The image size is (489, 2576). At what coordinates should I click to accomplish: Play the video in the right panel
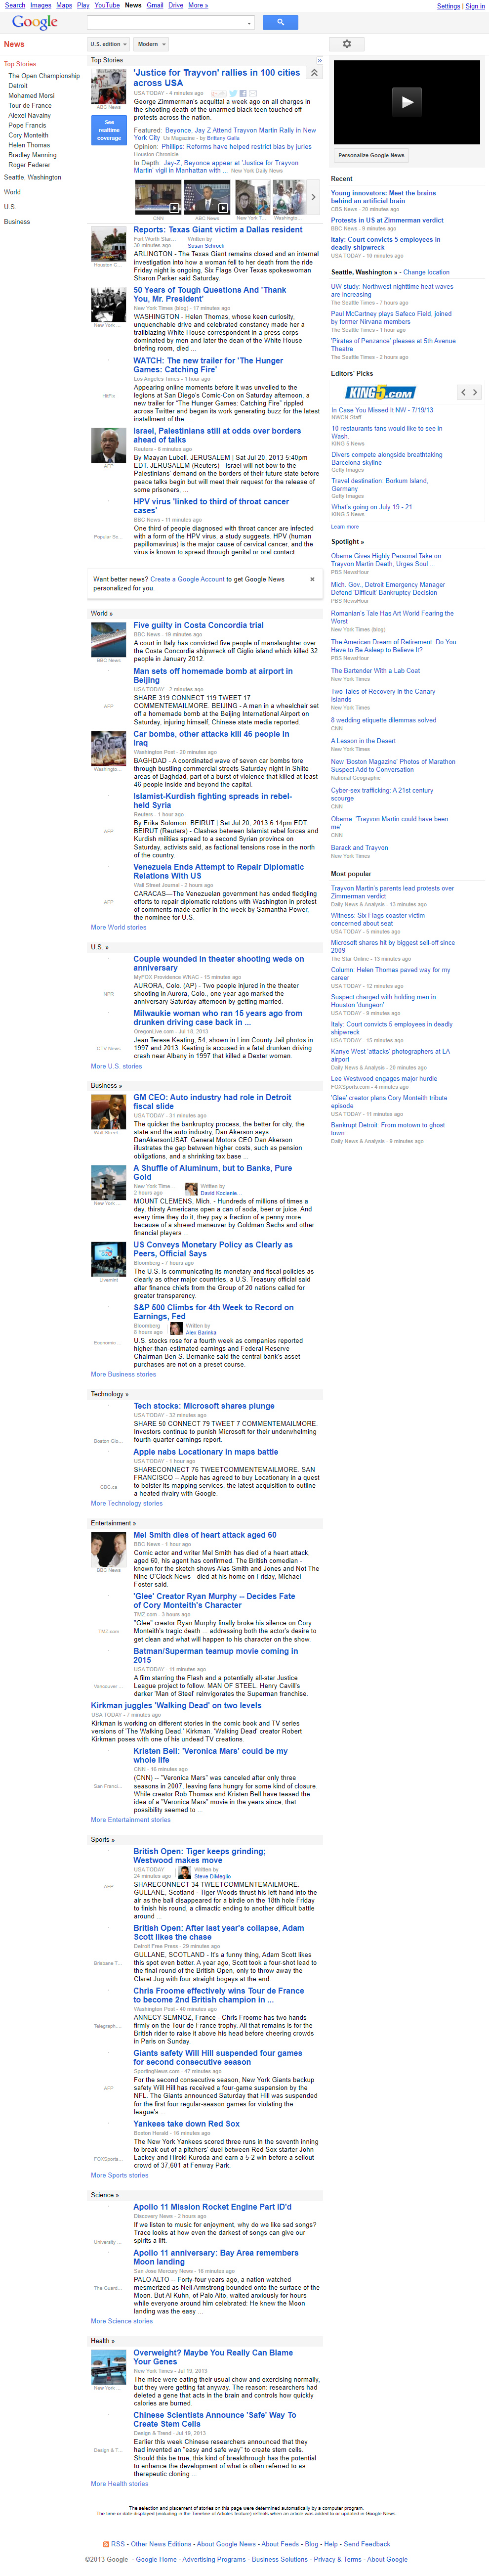(406, 101)
